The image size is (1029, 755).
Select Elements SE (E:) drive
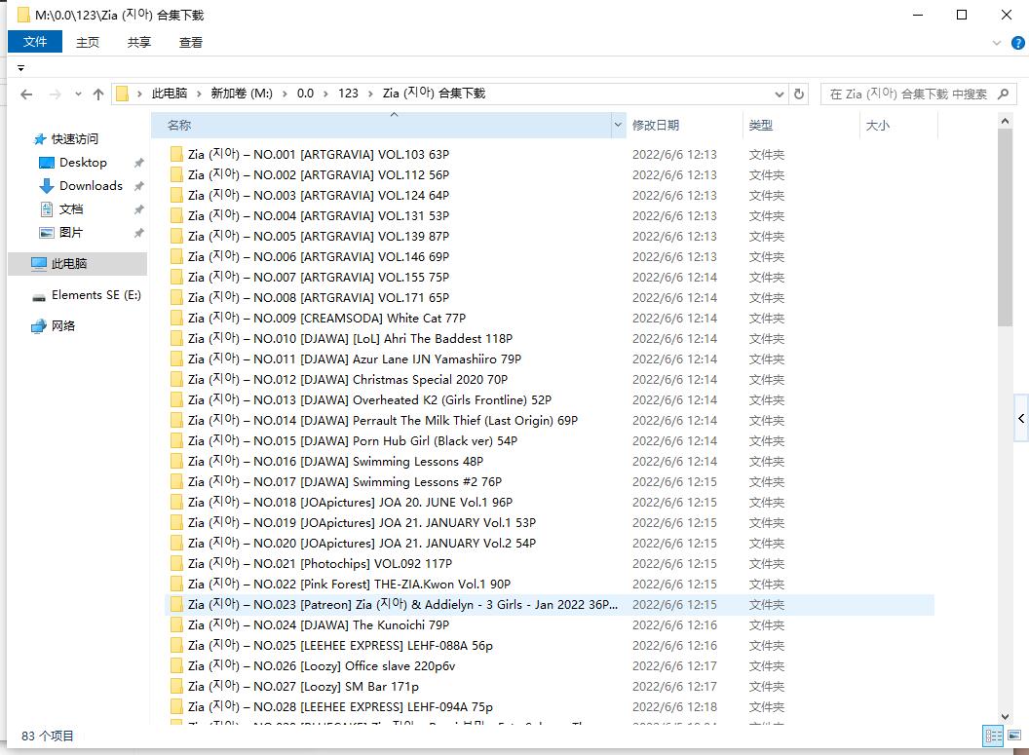tap(95, 295)
